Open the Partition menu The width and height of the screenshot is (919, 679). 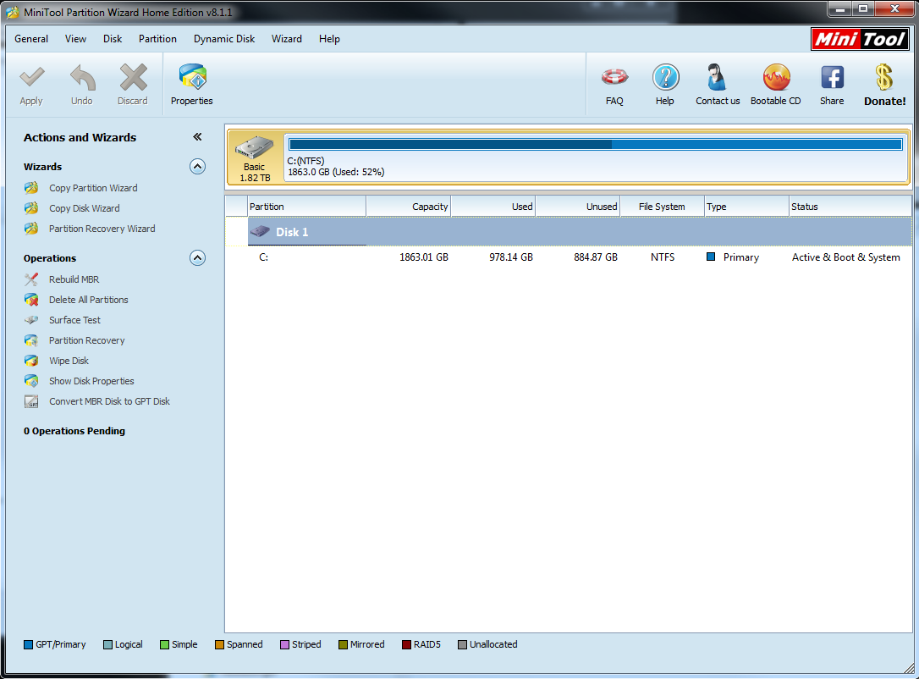click(x=157, y=39)
